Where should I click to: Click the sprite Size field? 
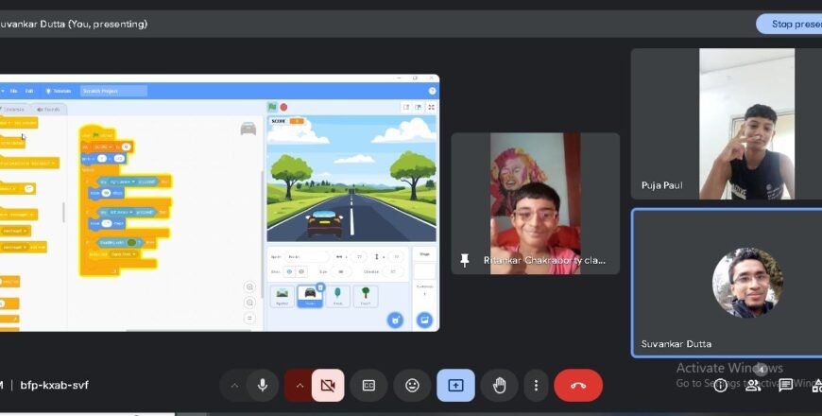[341, 271]
